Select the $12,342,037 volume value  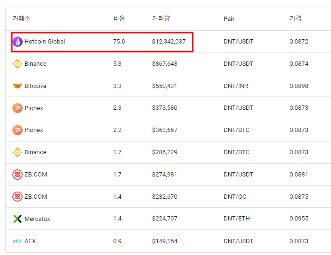tap(169, 41)
